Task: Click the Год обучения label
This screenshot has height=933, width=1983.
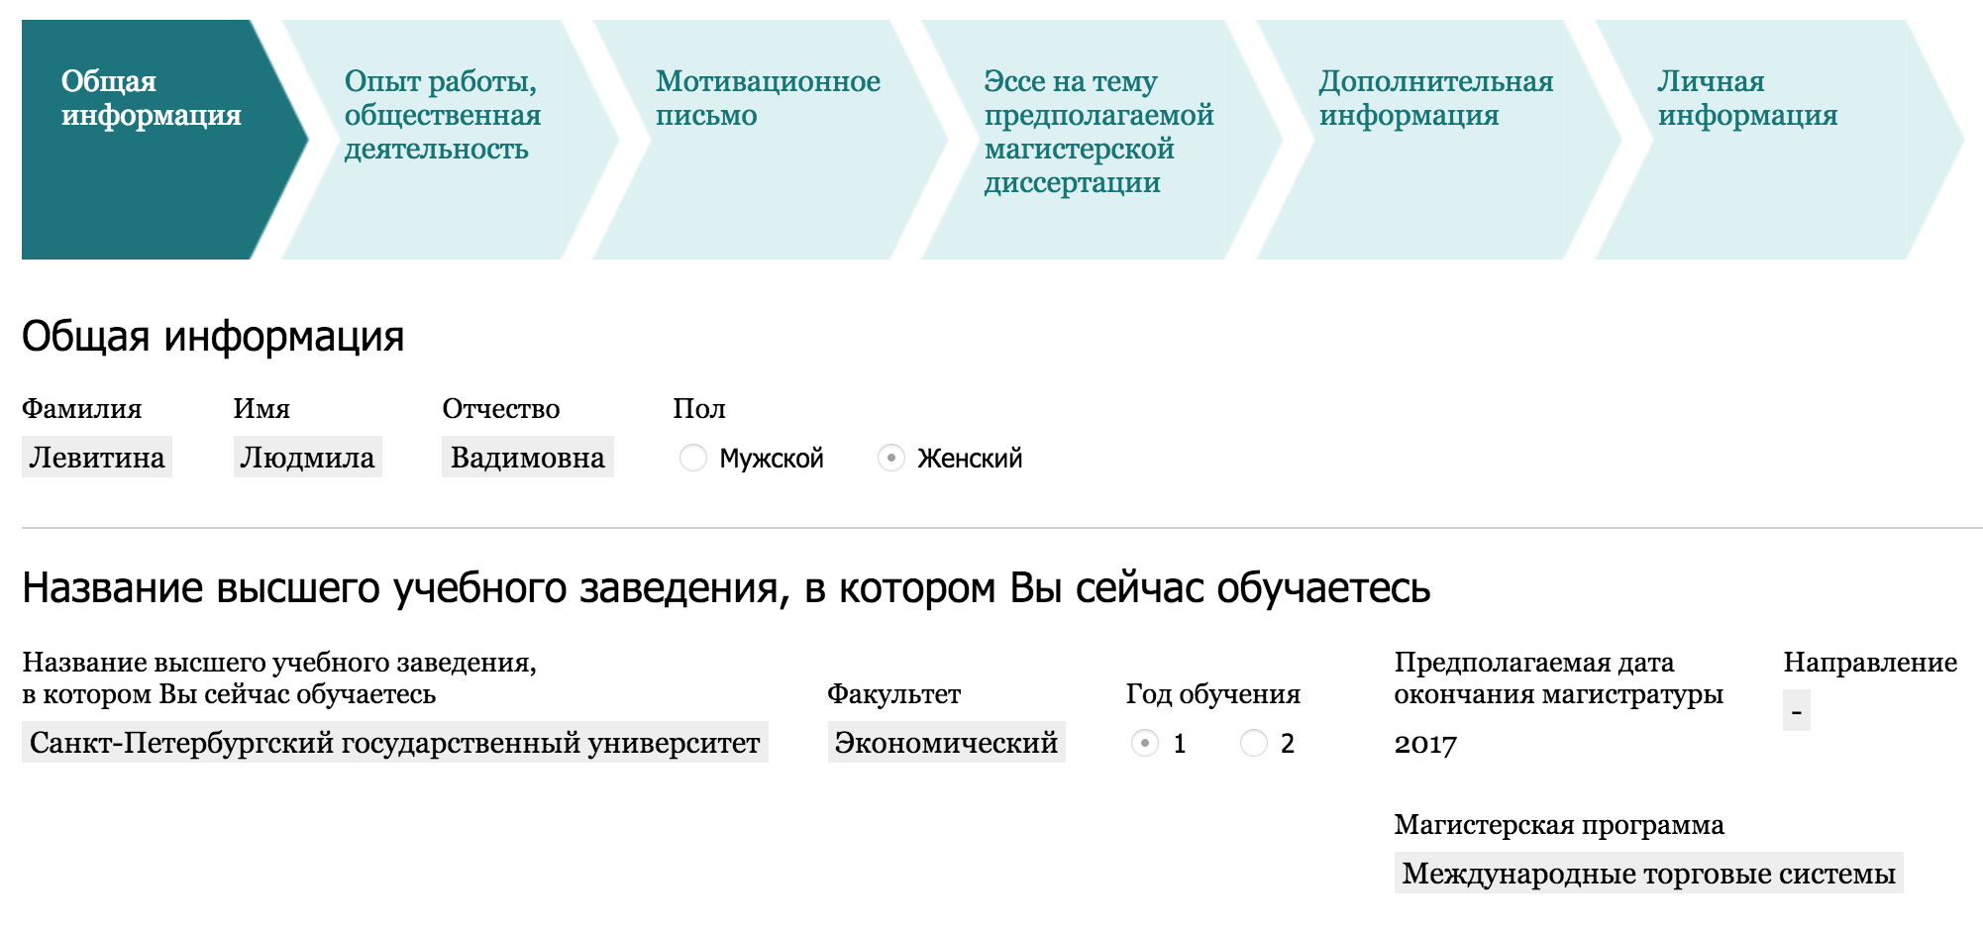Action: (x=1213, y=693)
